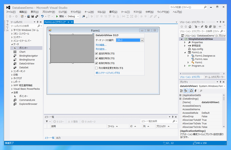Open the data source selection dropdown
231x150 pixels.
(142, 40)
